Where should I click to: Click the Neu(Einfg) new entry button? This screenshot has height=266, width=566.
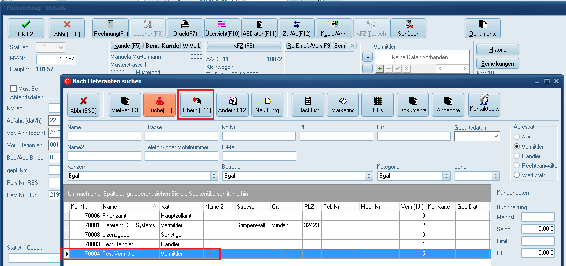267,105
